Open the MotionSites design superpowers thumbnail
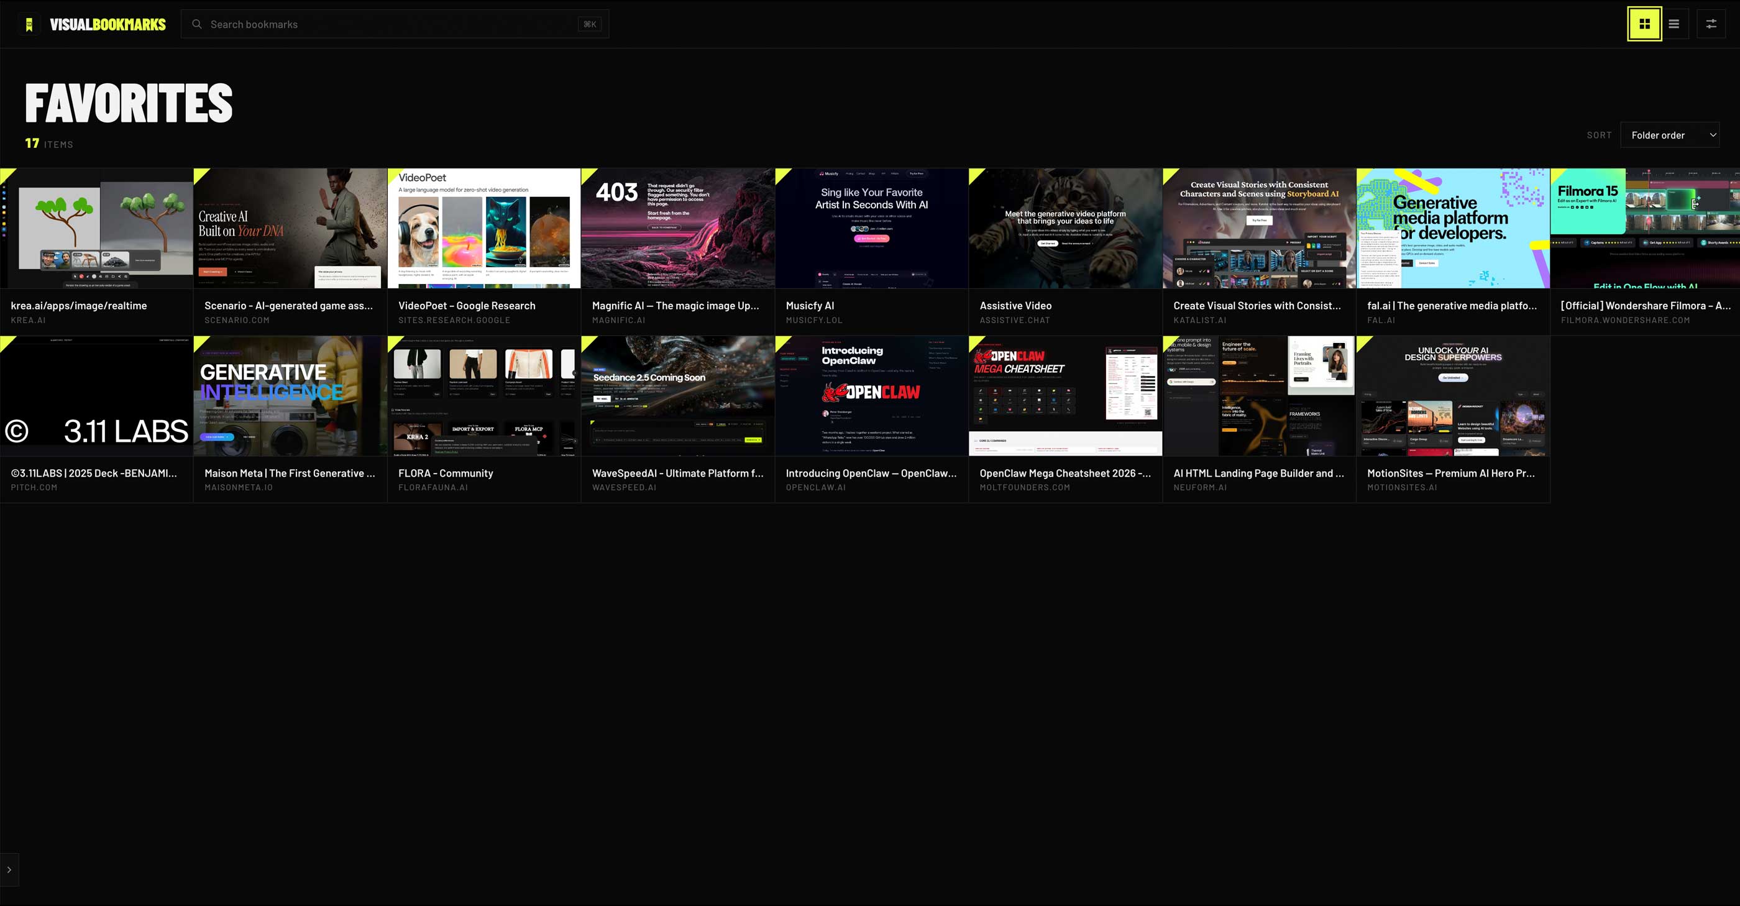 pos(1454,396)
